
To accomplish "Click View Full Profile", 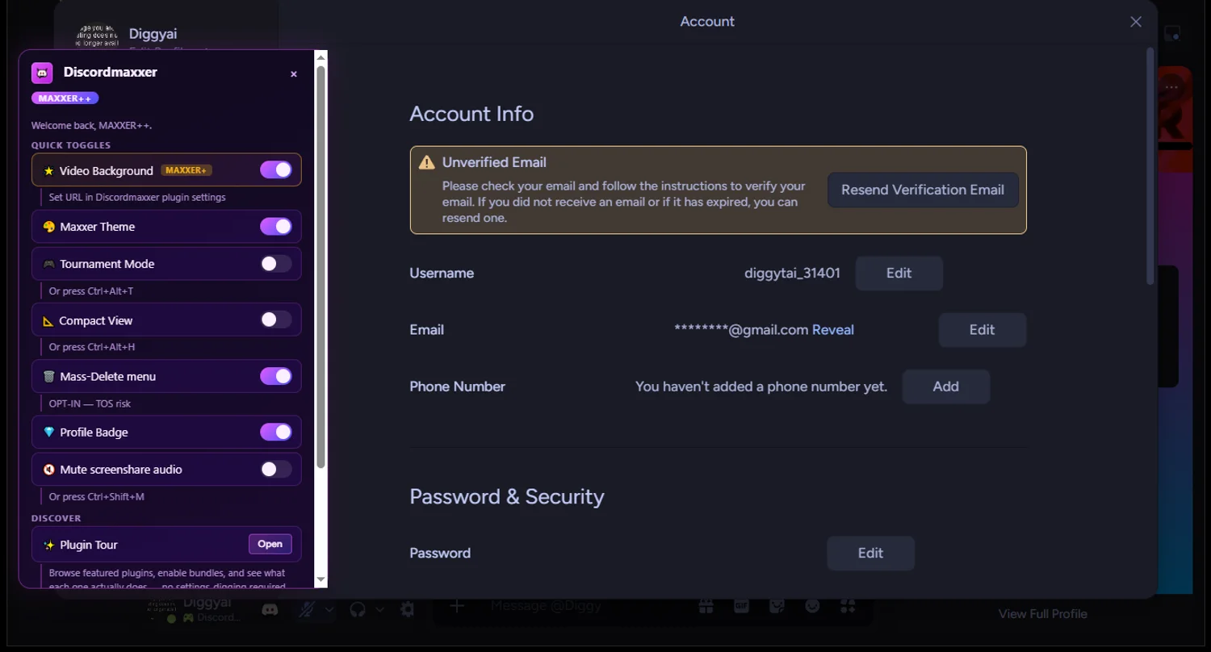I will pyautogui.click(x=1042, y=614).
